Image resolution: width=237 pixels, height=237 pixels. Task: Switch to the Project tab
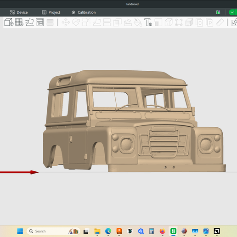click(x=51, y=12)
